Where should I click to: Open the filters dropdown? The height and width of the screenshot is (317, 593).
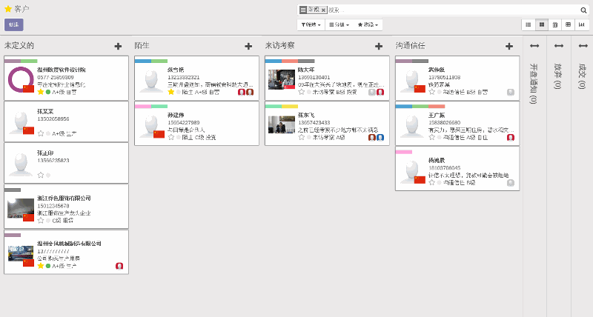click(311, 24)
